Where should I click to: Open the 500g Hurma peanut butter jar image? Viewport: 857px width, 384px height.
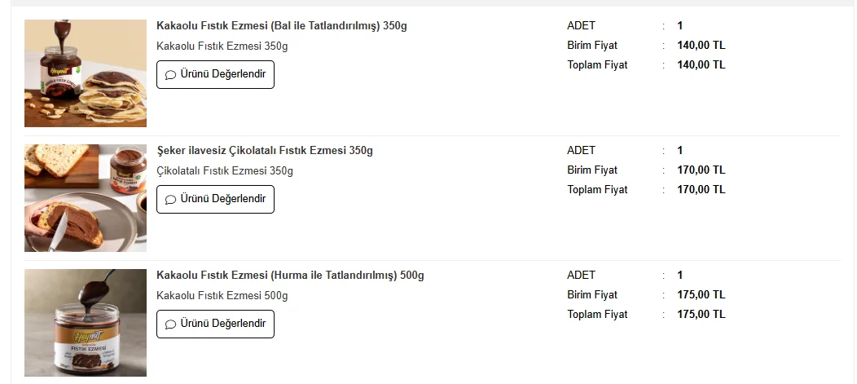(86, 323)
